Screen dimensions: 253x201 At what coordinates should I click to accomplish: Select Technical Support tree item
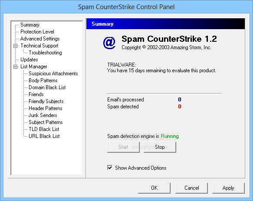coord(39,46)
